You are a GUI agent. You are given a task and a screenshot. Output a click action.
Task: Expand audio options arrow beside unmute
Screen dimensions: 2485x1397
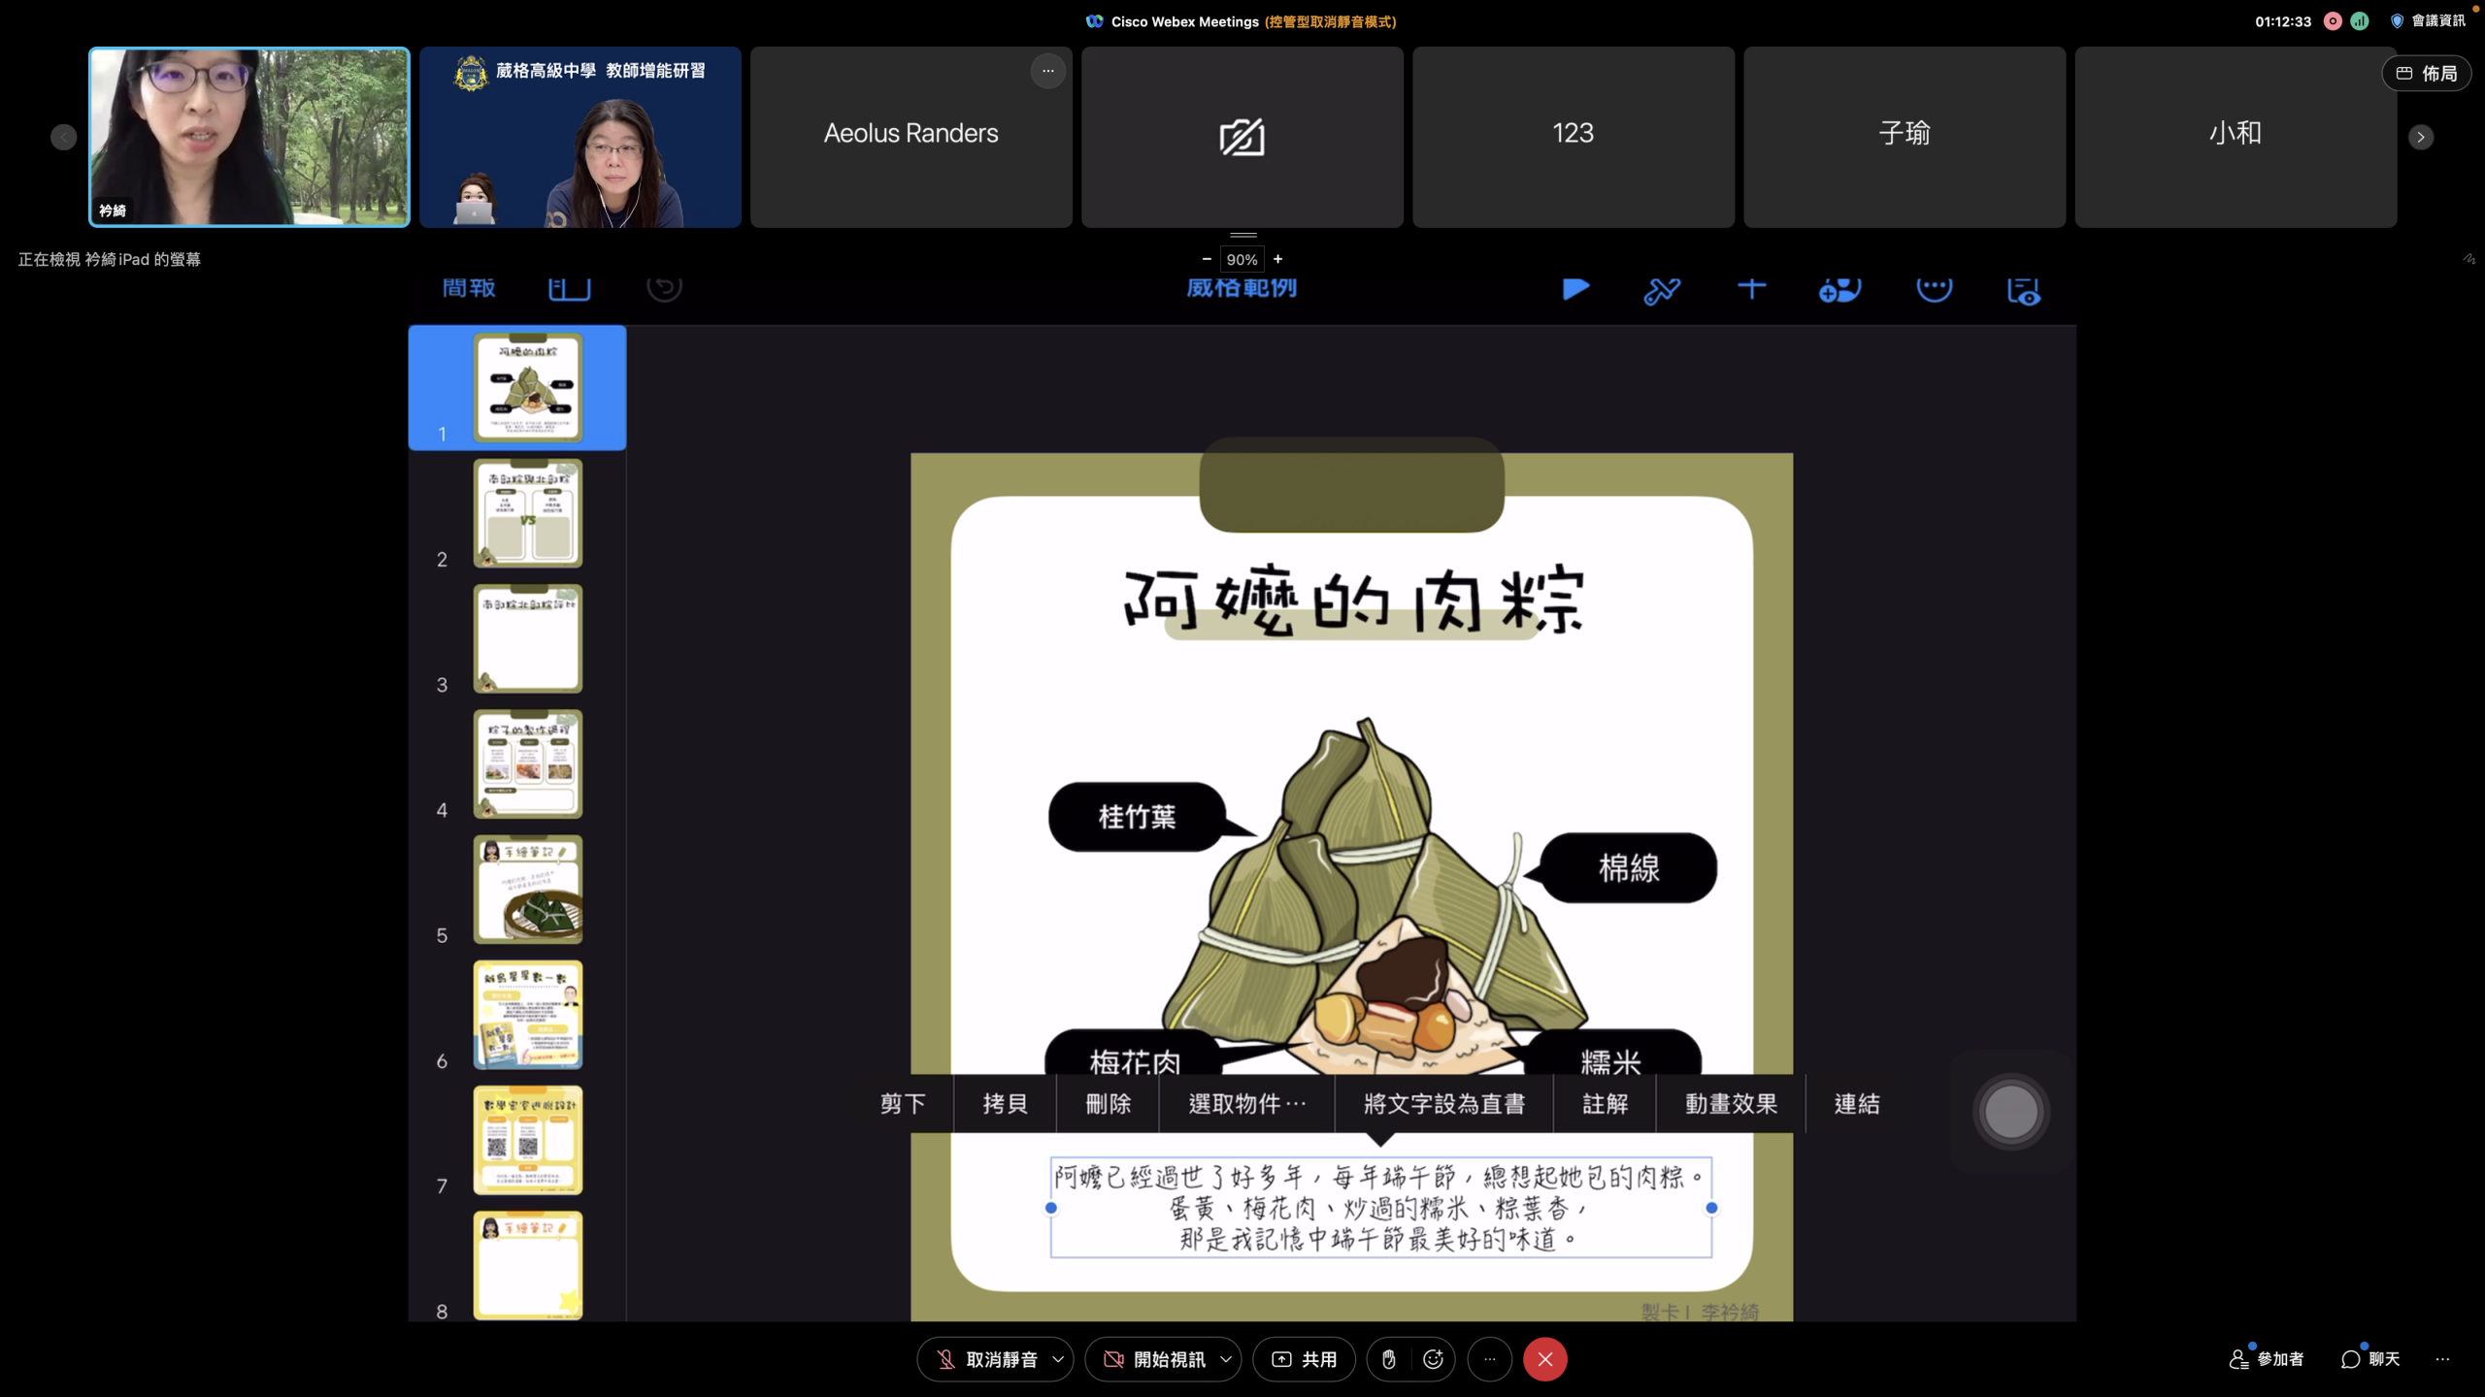1058,1359
